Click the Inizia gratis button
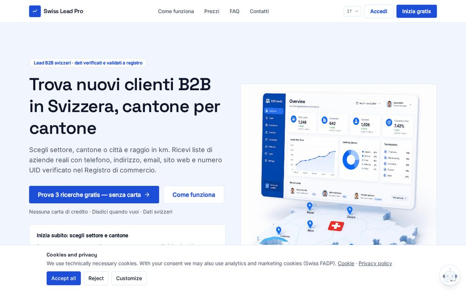This screenshot has width=466, height=291. (416, 11)
